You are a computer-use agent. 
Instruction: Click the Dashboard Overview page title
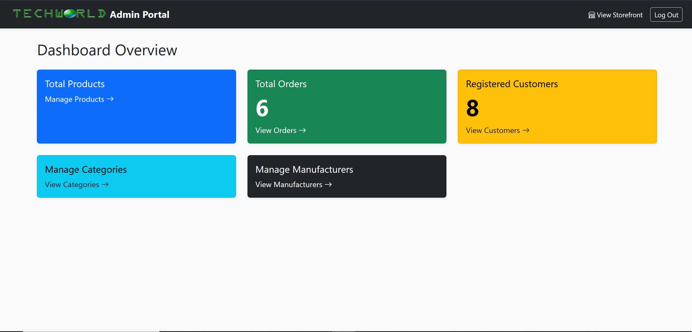click(107, 50)
